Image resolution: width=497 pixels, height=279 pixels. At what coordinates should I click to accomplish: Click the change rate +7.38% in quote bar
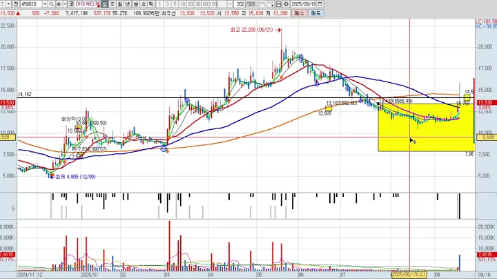tap(51, 13)
